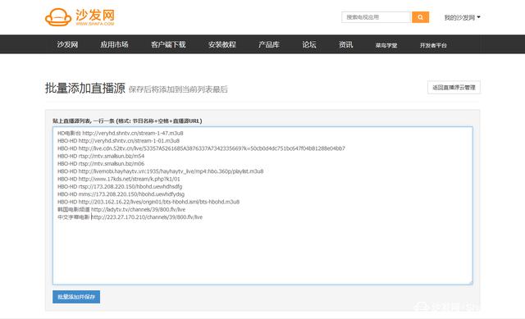The image size is (525, 319).
Task: Click the 203.162.16.22 bts-hbohd.m3u8 line
Action: (148, 202)
